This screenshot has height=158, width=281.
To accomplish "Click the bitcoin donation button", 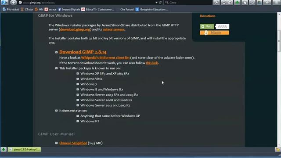I will 214,32.
